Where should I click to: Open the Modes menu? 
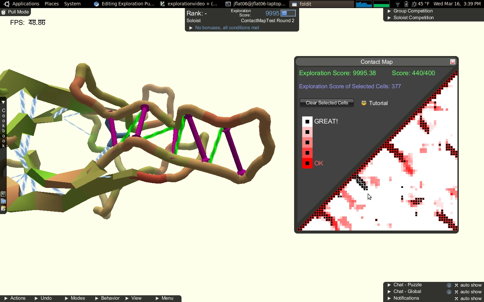[x=75, y=298]
